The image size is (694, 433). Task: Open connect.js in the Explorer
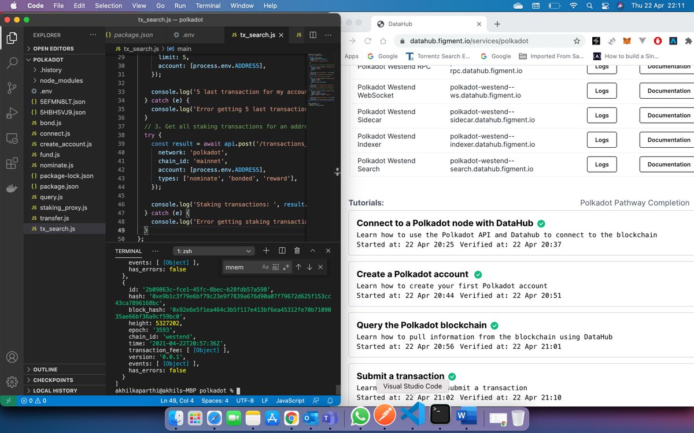coord(64,133)
